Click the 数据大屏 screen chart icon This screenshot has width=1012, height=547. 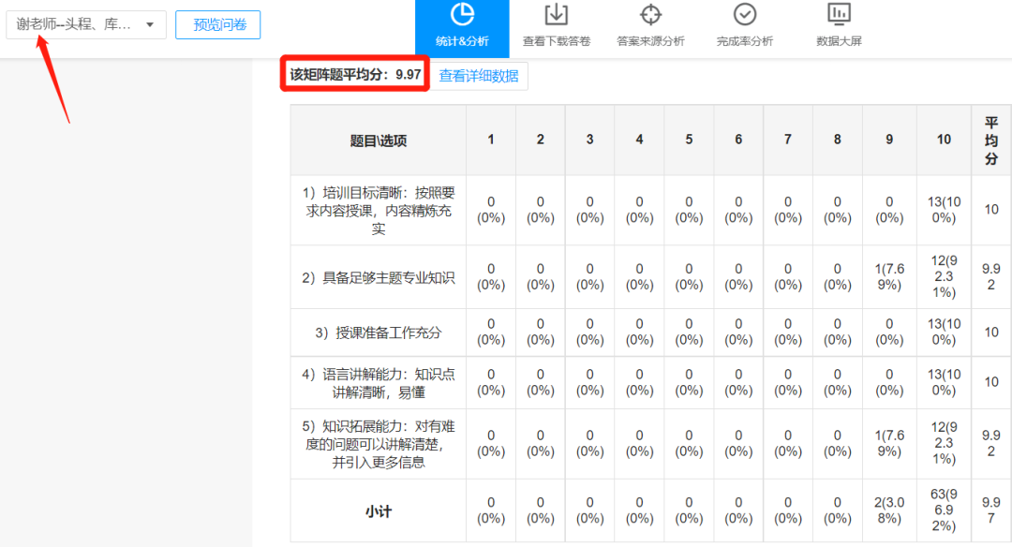coord(839,14)
